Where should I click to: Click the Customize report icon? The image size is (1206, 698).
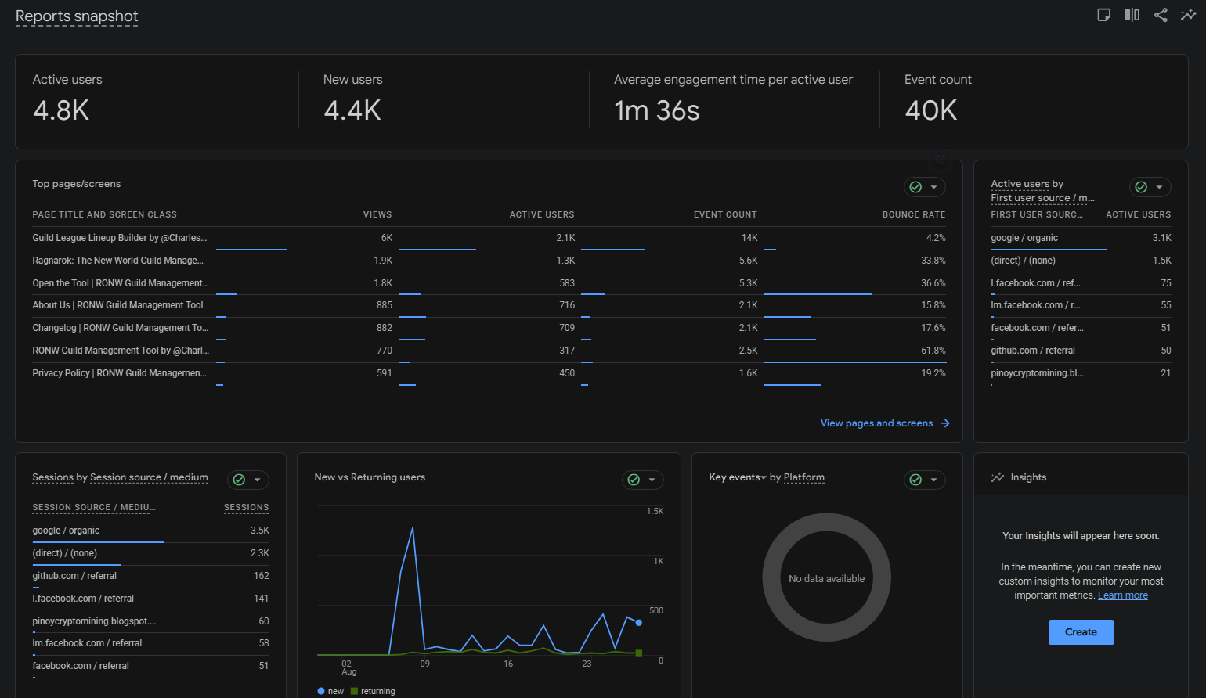point(1104,15)
